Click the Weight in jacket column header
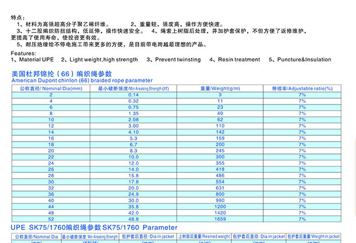 coord(313,236)
